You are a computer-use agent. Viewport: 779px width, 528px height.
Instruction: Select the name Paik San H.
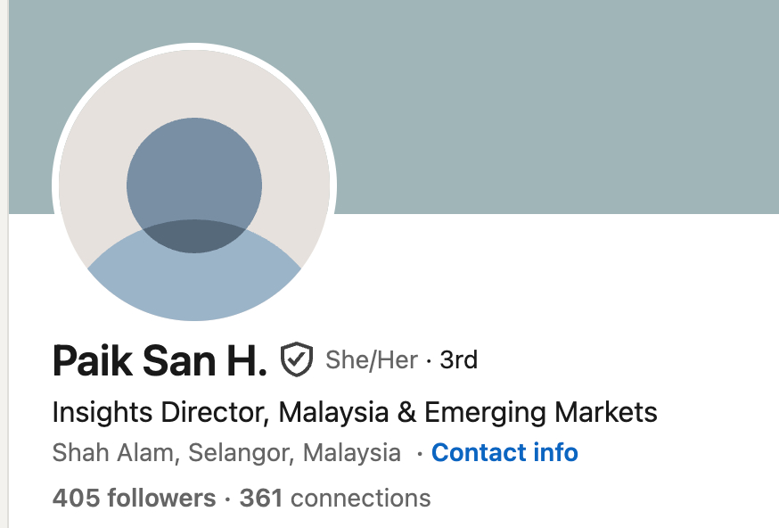tap(160, 360)
